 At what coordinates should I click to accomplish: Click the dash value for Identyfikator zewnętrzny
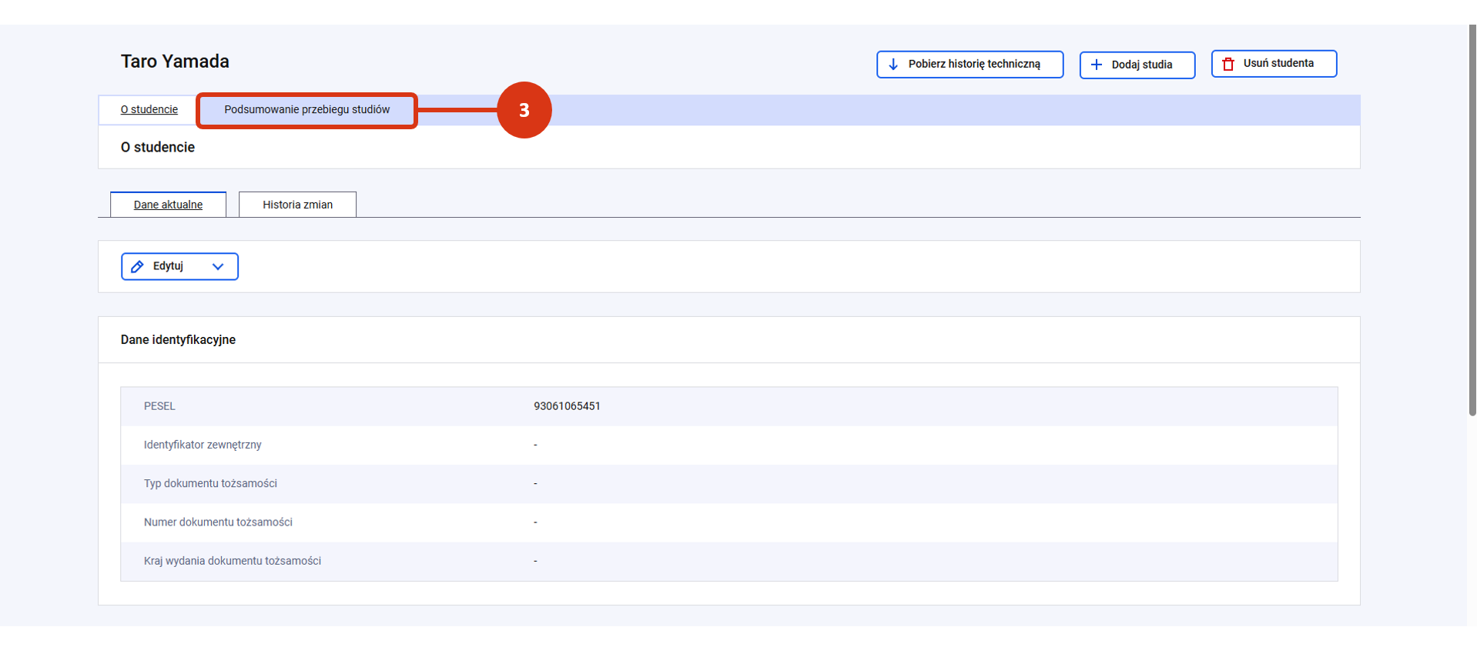tap(535, 445)
